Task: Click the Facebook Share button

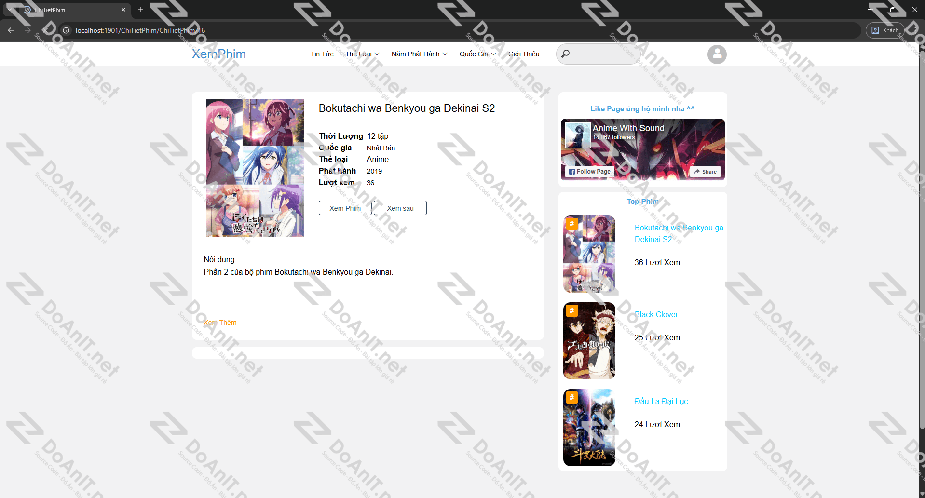Action: 705,172
